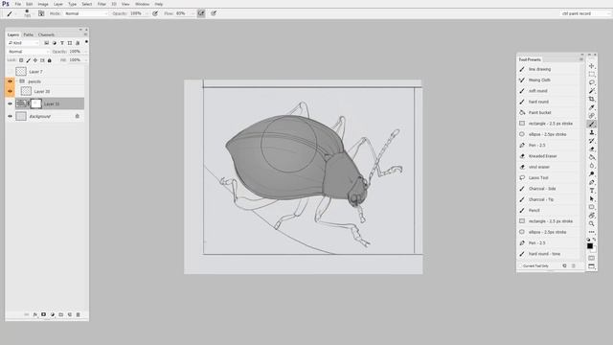Hide Layer 20 with its eye icon
The image size is (613, 345).
[x=11, y=91]
